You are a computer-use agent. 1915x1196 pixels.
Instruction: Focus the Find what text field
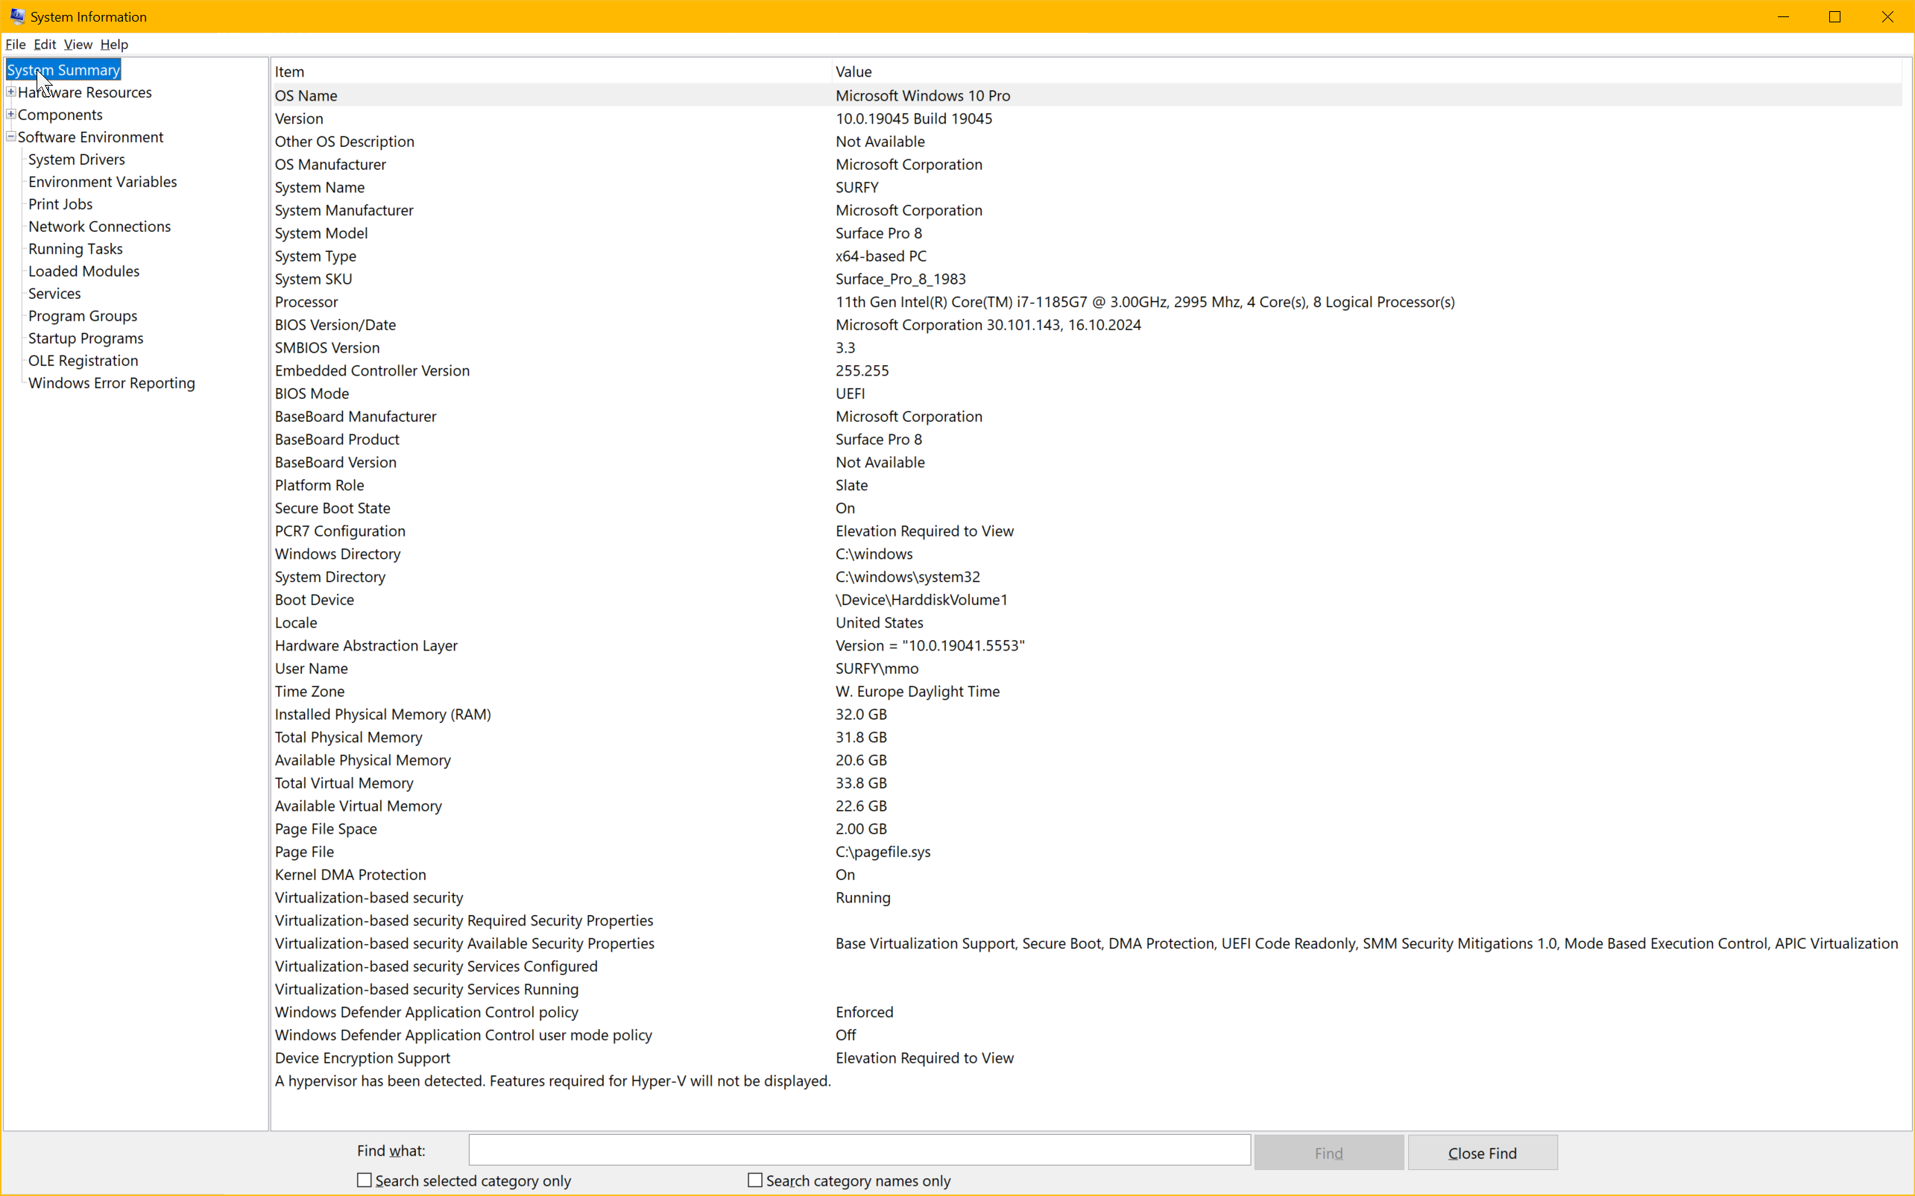(x=859, y=1150)
